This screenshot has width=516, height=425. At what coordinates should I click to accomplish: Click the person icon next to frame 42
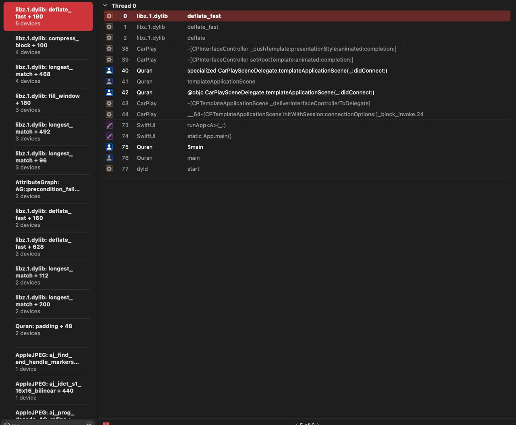point(109,92)
